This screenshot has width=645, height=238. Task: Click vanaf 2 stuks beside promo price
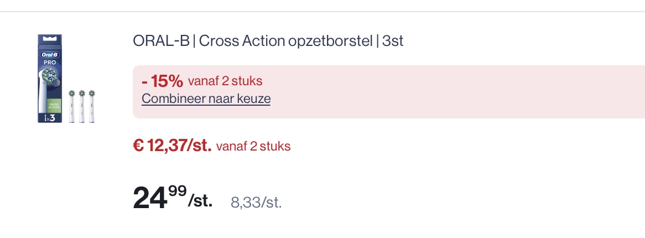[253, 147]
